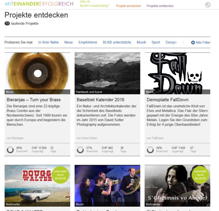Filter projects by Neue

click(69, 42)
